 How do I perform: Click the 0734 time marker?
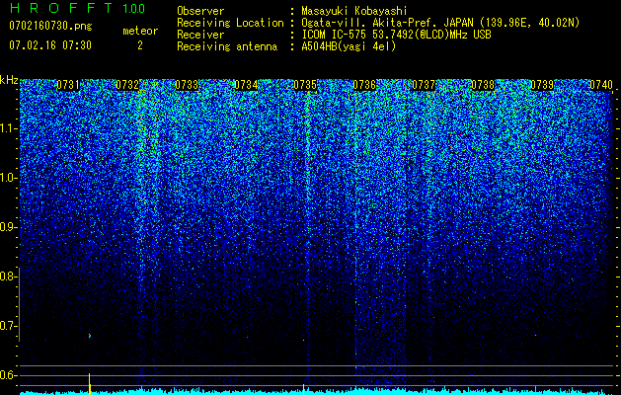click(x=246, y=85)
